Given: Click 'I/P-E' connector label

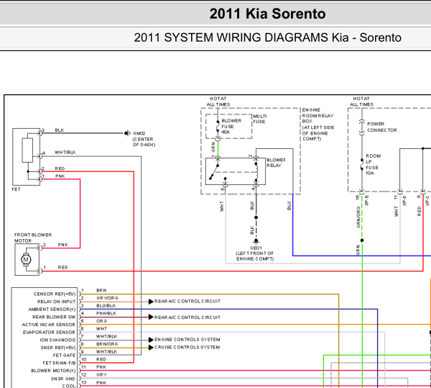Looking at the screenshot, I should click(366, 200).
